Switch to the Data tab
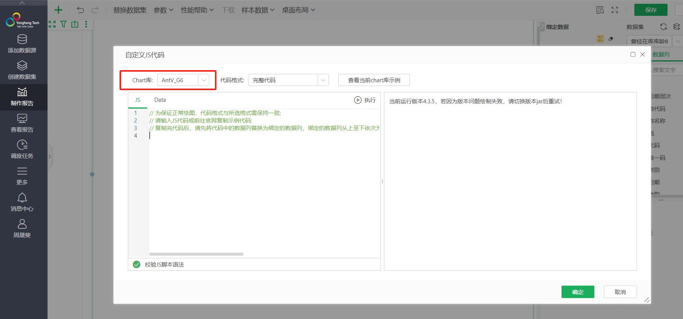683x319 pixels. tap(160, 100)
